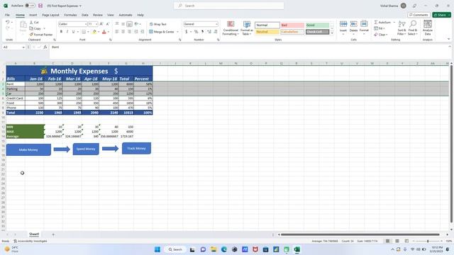Open File Explorer from taskbar
This screenshot has width=454, height=255.
coord(214,249)
